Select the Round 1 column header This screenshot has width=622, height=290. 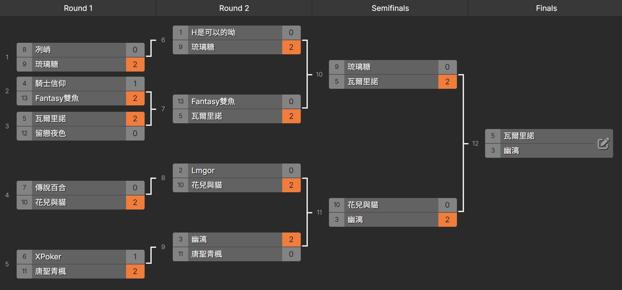(x=78, y=8)
